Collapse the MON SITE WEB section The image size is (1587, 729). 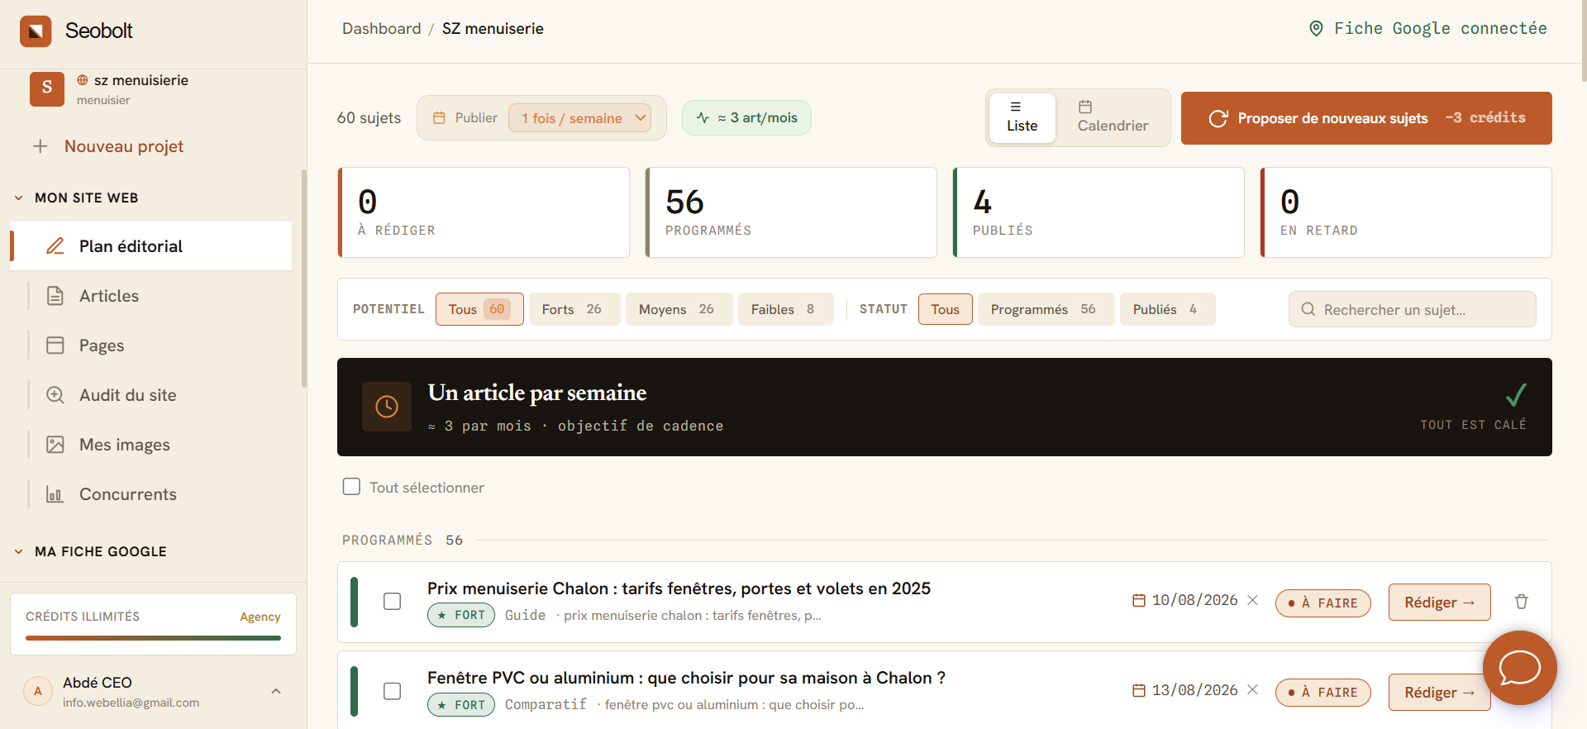click(x=19, y=198)
